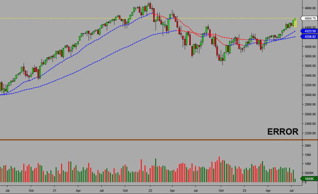Screen dimensions: 318x194
Task: Click the green 1843K volume tag
Action: coord(309,179)
